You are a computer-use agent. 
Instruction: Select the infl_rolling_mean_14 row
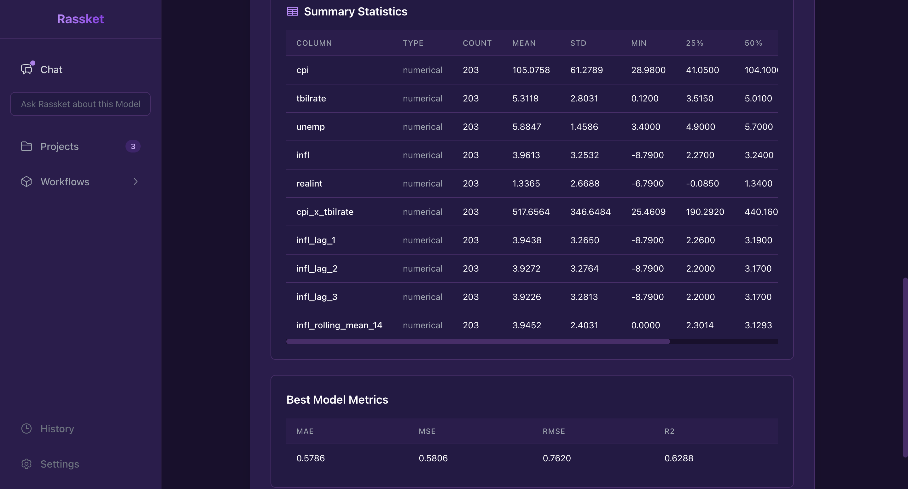pos(339,325)
